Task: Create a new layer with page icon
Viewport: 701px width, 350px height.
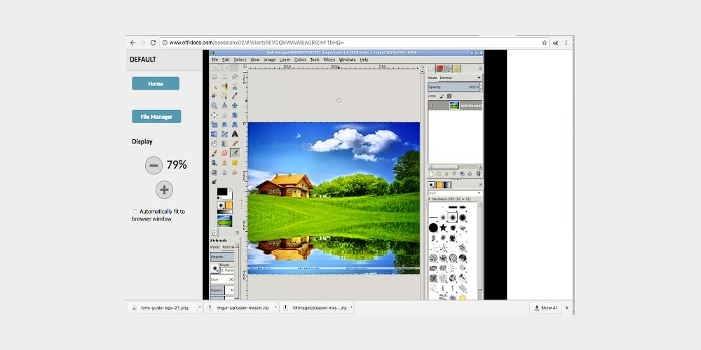Action: pyautogui.click(x=431, y=174)
